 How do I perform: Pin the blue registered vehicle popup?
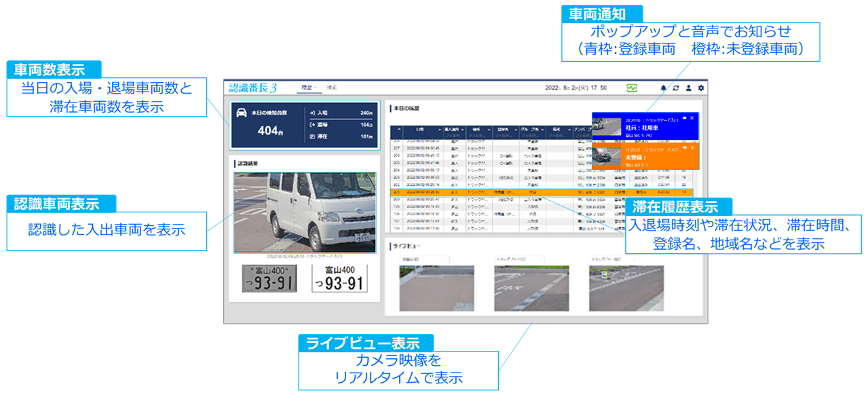pyautogui.click(x=684, y=118)
